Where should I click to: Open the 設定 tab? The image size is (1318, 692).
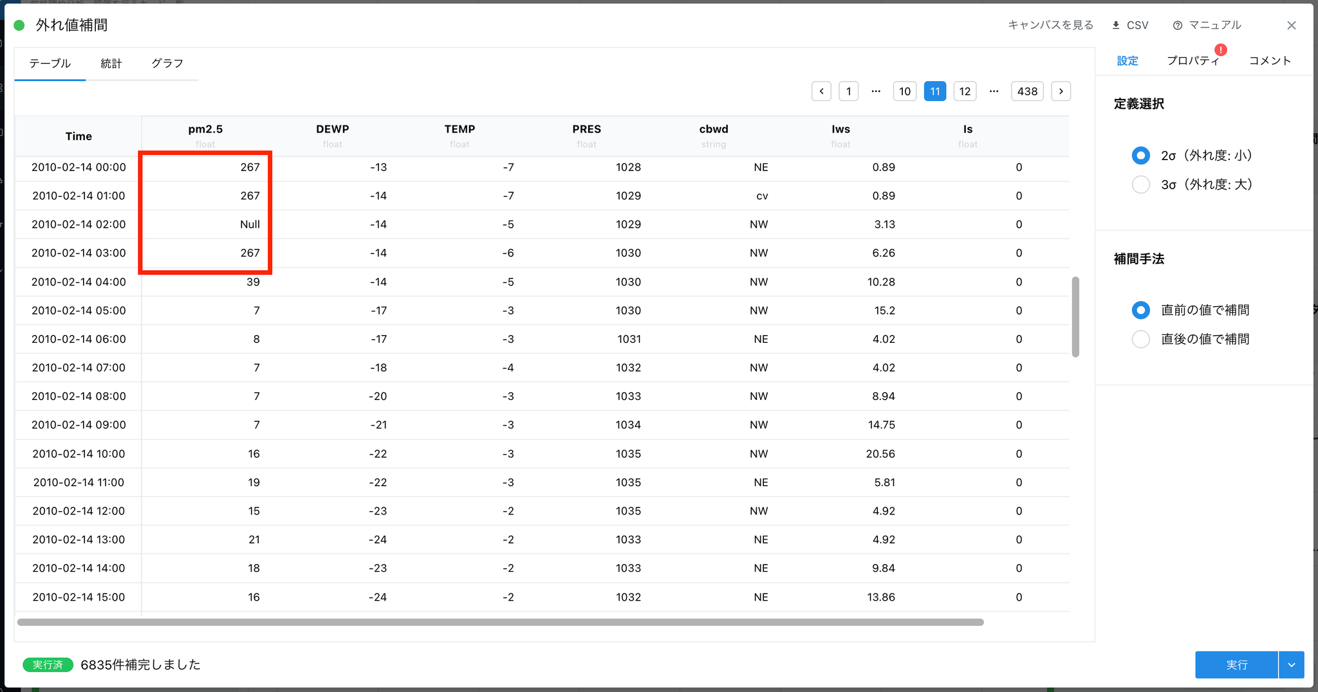pos(1128,60)
